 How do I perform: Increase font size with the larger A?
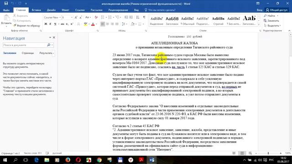pyautogui.click(x=76, y=17)
